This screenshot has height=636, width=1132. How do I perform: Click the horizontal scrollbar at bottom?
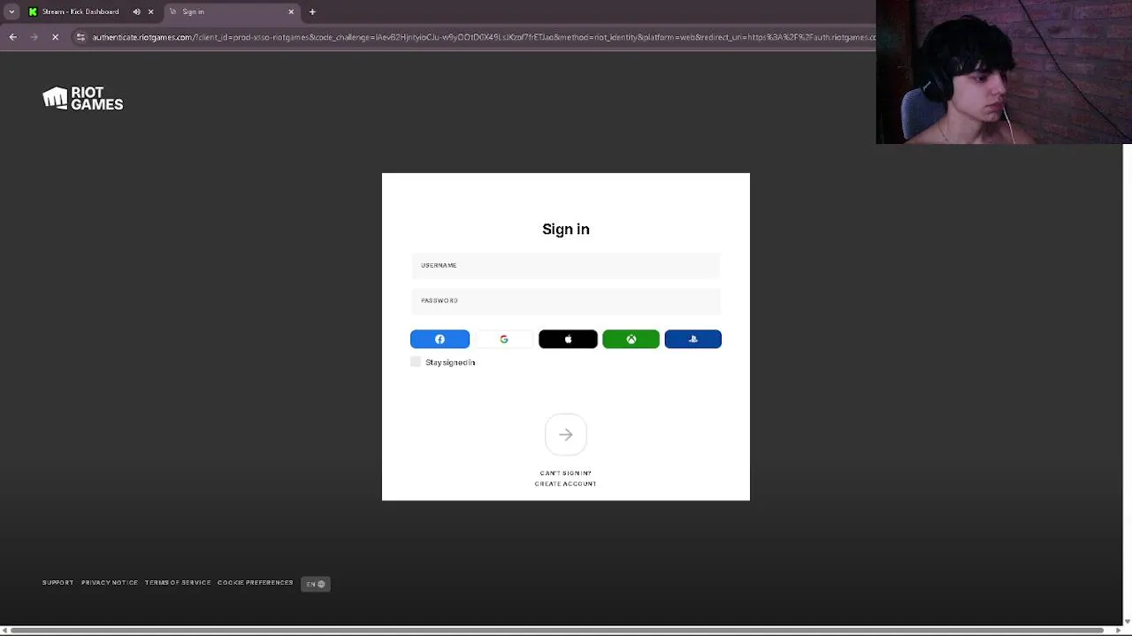point(555,631)
